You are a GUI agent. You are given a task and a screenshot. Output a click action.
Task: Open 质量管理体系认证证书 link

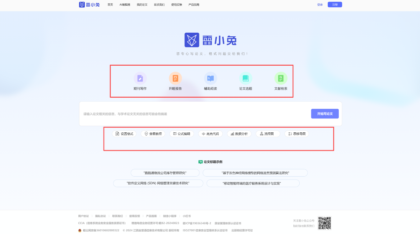(x=228, y=223)
